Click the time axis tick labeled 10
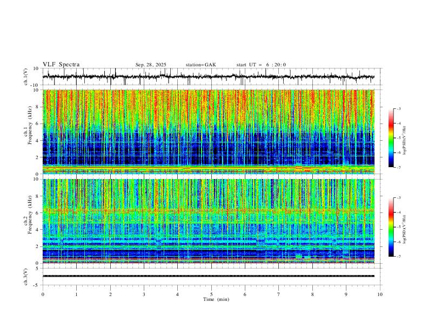This screenshot has width=428, height=330. tap(380, 294)
